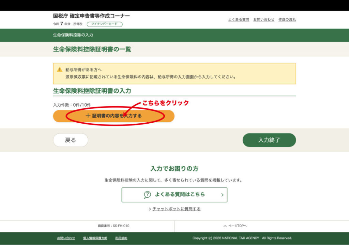Click the plus icon on 証明書の内容を入力する
Image resolution: width=349 pixels, height=246 pixels.
coord(88,116)
